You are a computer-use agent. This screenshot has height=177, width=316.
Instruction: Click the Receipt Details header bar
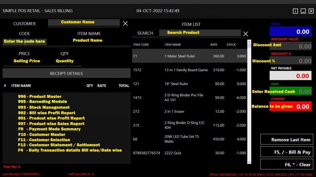(x=66, y=73)
